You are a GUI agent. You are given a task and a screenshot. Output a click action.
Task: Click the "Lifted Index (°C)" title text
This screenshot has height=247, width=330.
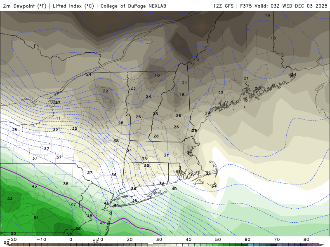[x=73, y=6]
